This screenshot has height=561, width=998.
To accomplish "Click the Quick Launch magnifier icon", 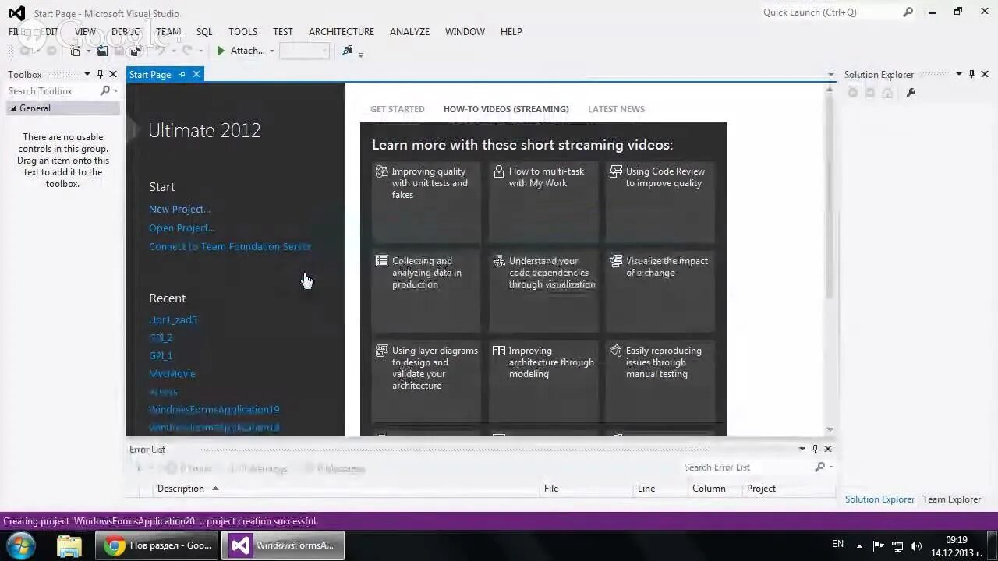I will click(x=908, y=12).
